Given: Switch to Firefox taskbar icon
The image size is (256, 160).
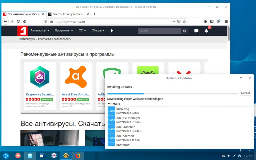Looking at the screenshot, I should coord(78,156).
